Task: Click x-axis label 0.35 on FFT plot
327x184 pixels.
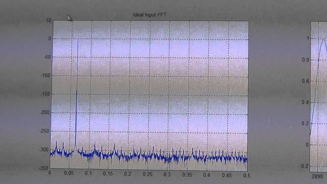Action: 187,175
